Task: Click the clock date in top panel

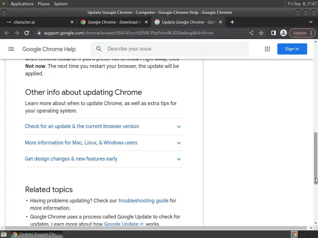Action: [x=302, y=4]
